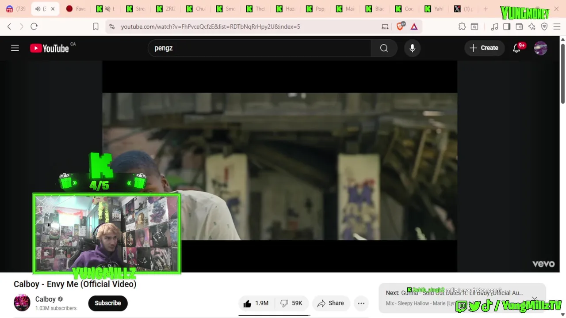
Task: Switch to the X (1) tab
Action: (464, 9)
